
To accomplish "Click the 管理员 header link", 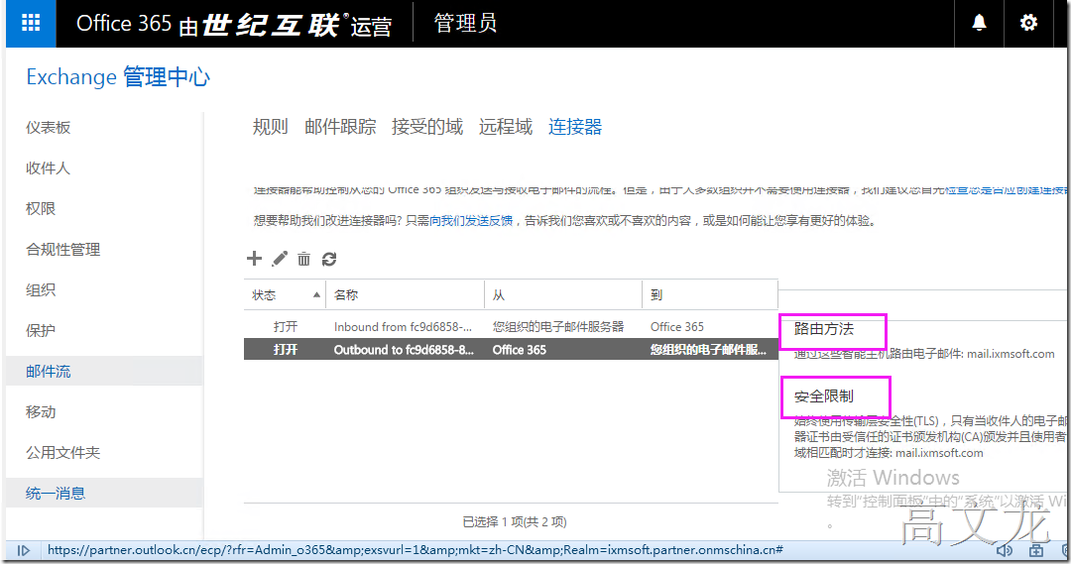I will 465,23.
